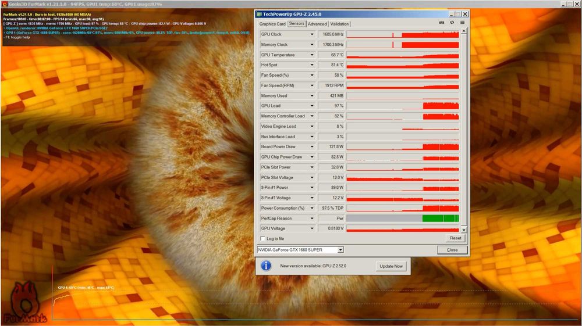The width and height of the screenshot is (582, 326).
Task: Open the NVIDIA GeForce GTX 1660 SUPER selector
Action: click(300, 250)
